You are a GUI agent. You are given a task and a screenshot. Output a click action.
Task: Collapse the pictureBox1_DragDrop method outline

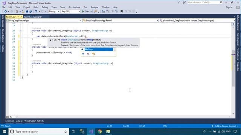(x=20, y=31)
